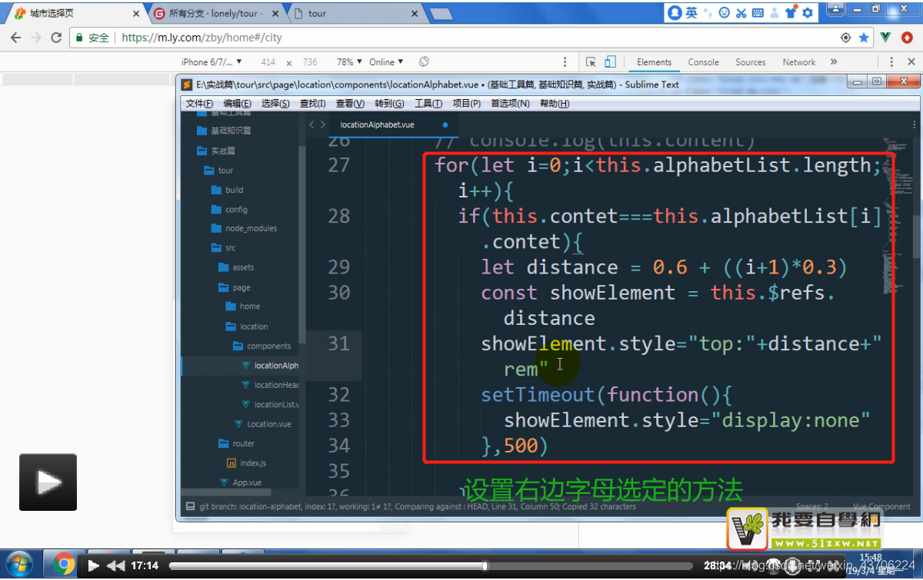Click the next tab arrow in Sublime
The width and height of the screenshot is (923, 580).
click(323, 124)
